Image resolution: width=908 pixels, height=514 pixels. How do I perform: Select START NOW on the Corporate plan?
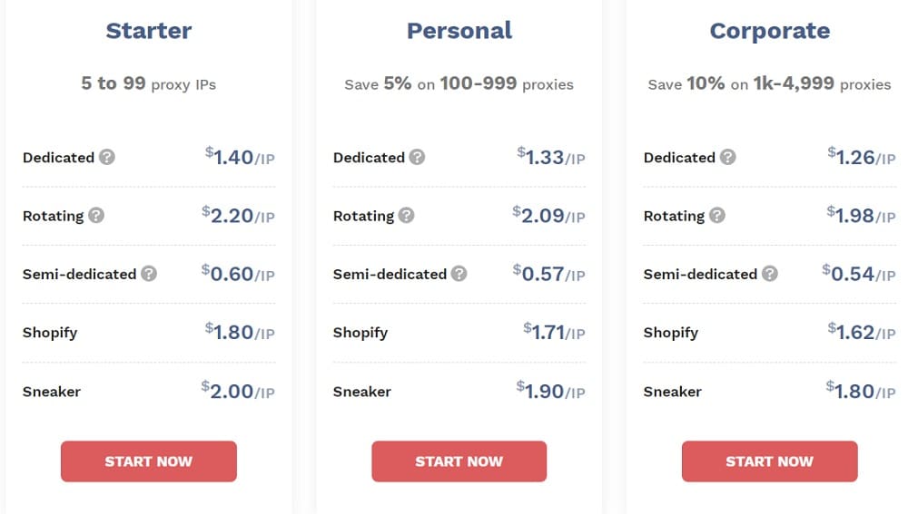tap(770, 461)
